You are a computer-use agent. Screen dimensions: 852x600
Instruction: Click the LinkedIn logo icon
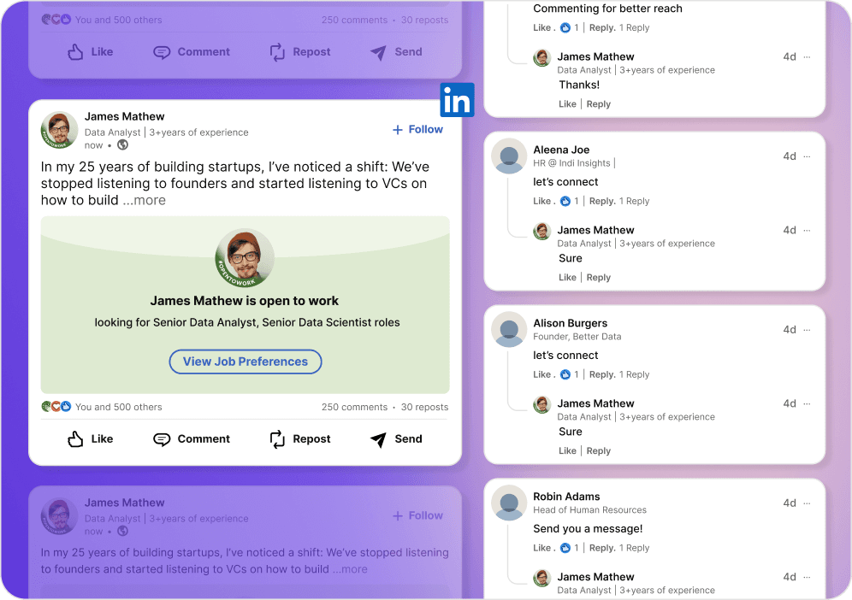tap(457, 101)
